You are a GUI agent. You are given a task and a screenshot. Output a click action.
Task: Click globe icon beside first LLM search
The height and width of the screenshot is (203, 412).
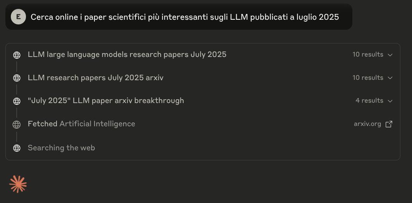(17, 55)
